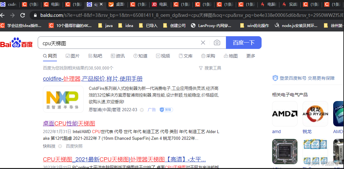Image resolution: width=344 pixels, height=169 pixels.
Task: Open the AMD logo thumbnail
Action: pyautogui.click(x=285, y=114)
